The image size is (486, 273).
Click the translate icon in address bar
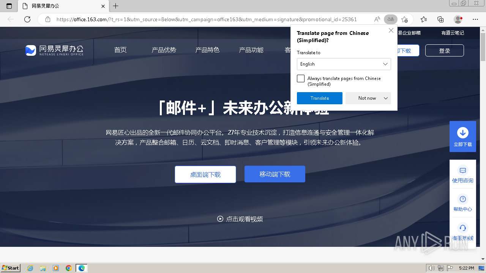click(x=390, y=19)
